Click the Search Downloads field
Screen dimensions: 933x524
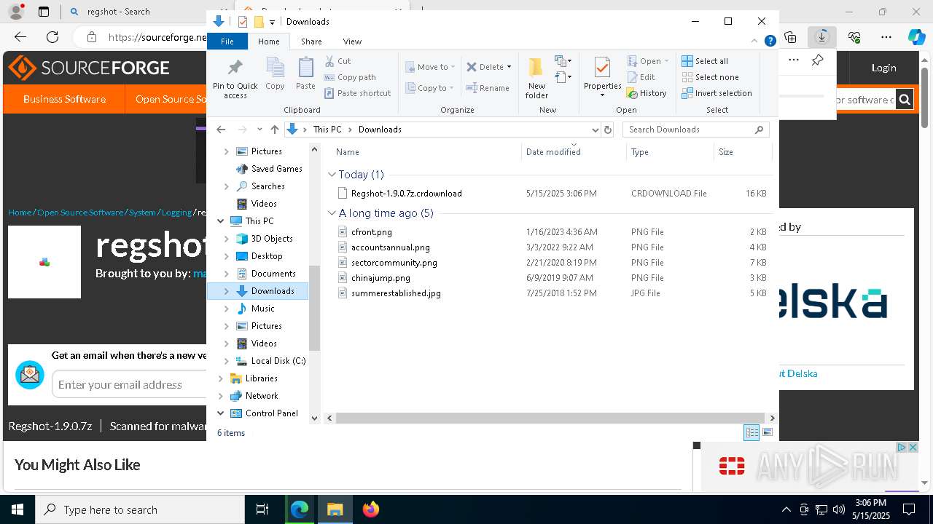pos(695,130)
